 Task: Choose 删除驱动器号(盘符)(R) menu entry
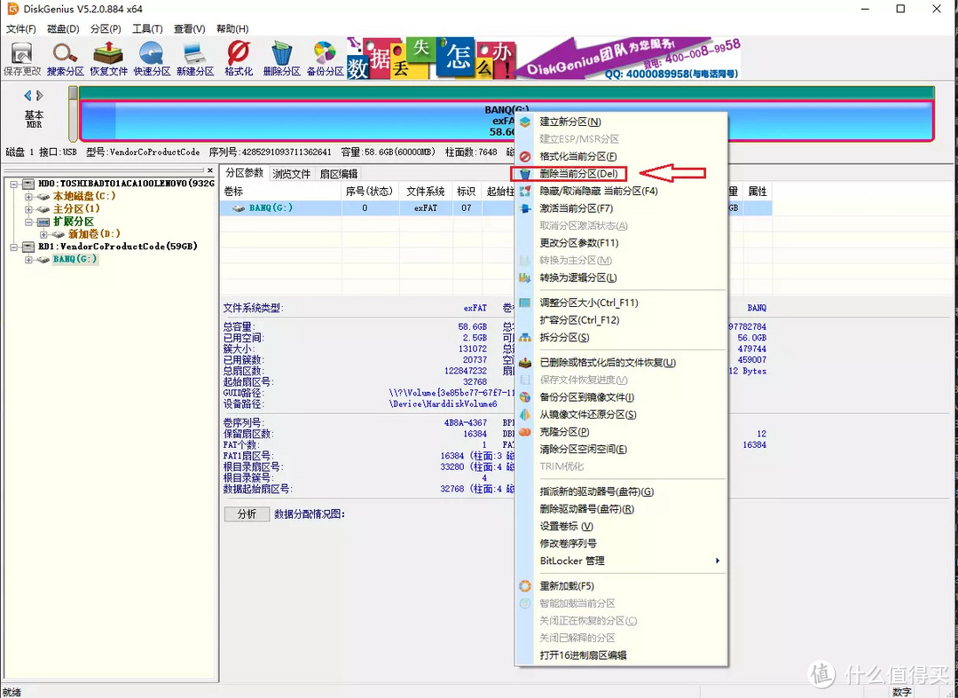pos(621,509)
